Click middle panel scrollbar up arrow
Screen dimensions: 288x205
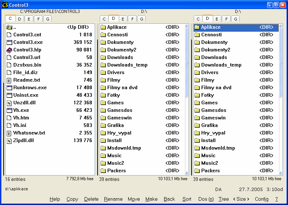186,26
